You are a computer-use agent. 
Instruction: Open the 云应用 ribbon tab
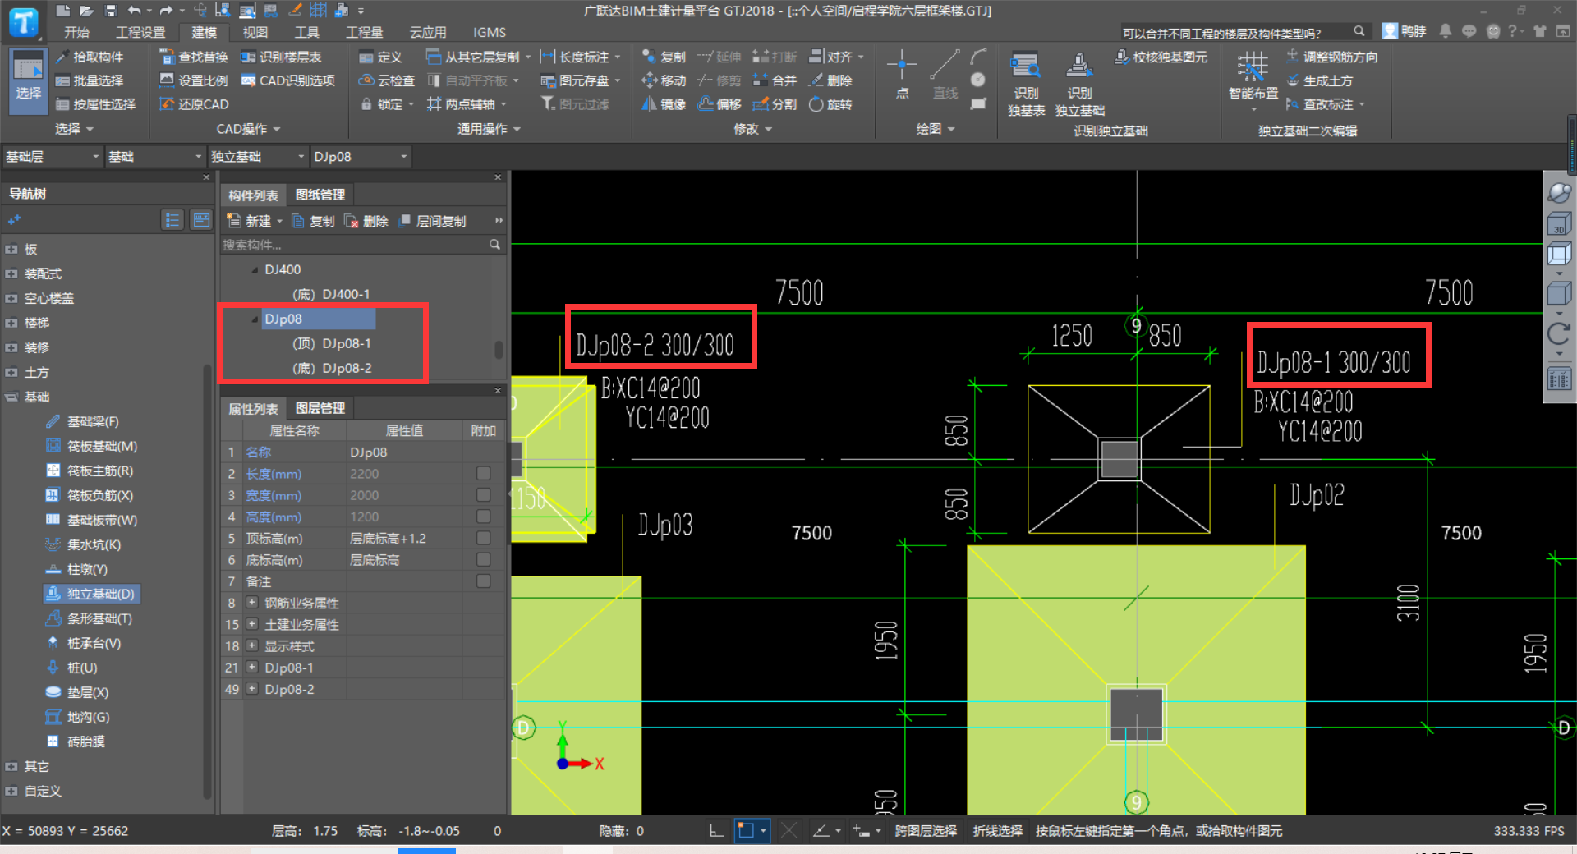coord(428,32)
